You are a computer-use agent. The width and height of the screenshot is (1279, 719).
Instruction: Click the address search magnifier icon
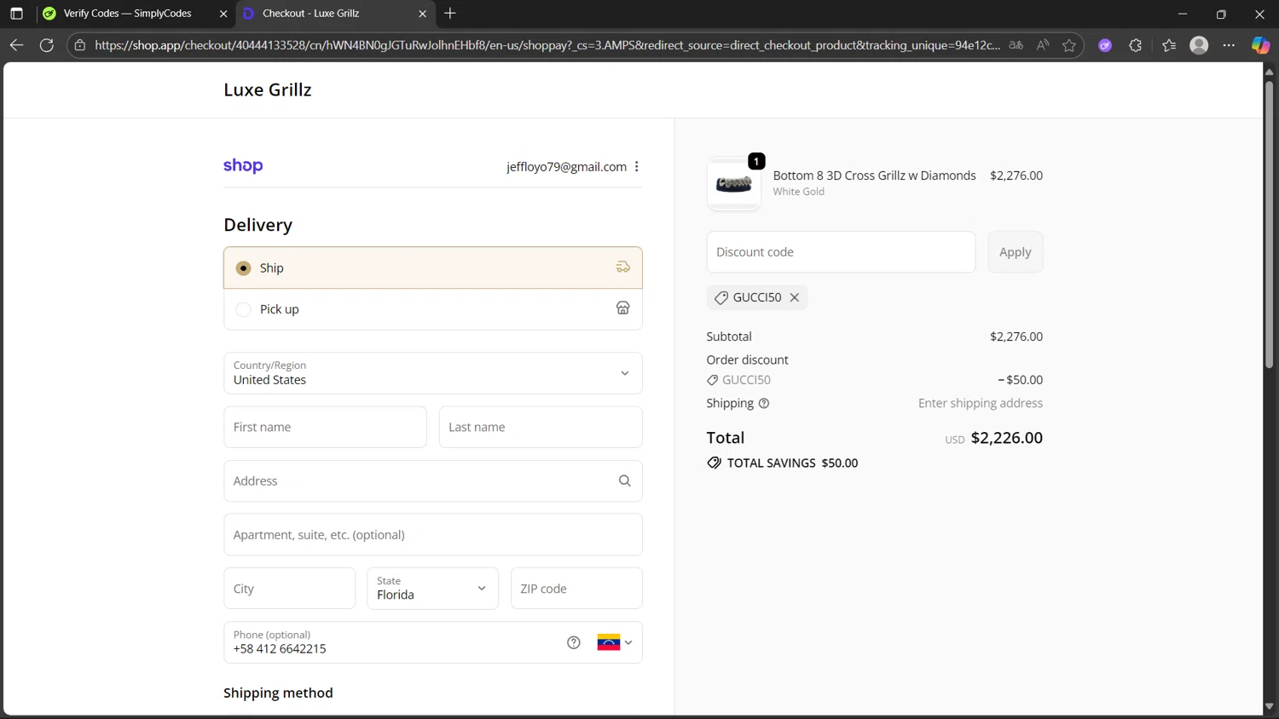pos(625,481)
